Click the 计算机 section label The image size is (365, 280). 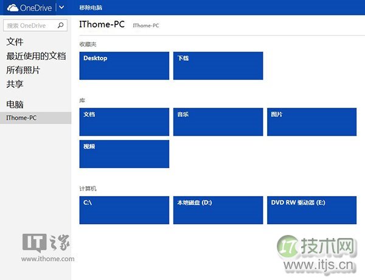88,189
